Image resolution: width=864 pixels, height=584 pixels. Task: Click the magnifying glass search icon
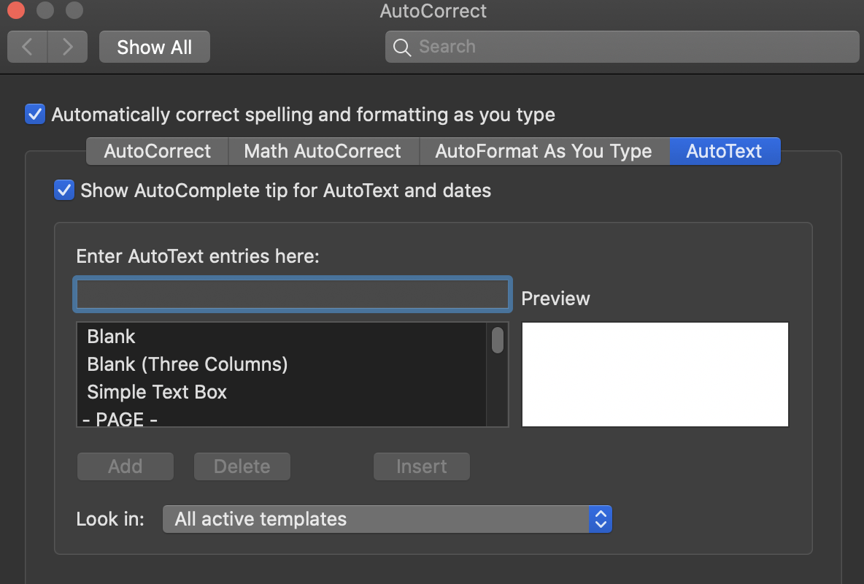point(401,47)
